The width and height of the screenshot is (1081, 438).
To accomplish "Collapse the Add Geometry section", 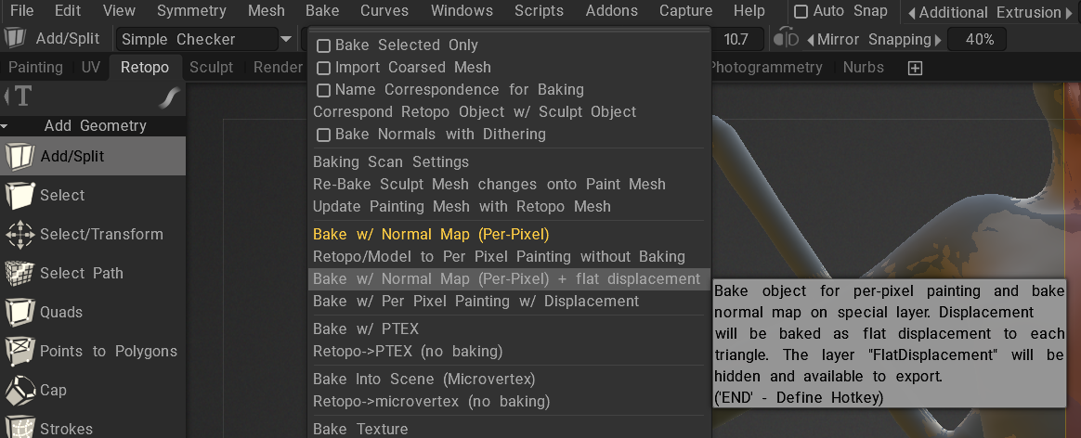I will pyautogui.click(x=6, y=126).
